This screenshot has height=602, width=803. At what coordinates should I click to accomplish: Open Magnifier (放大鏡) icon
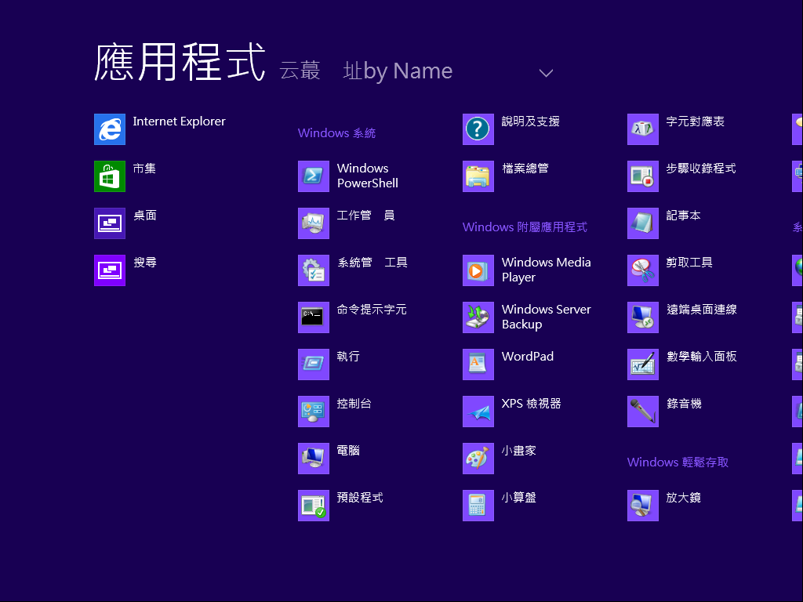tap(643, 506)
